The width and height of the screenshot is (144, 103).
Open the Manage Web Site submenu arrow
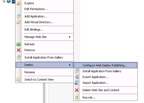70,37
